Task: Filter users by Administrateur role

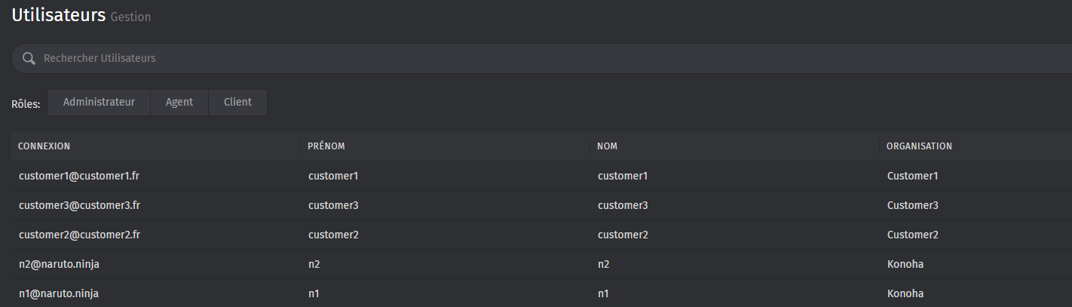Action: [x=99, y=103]
